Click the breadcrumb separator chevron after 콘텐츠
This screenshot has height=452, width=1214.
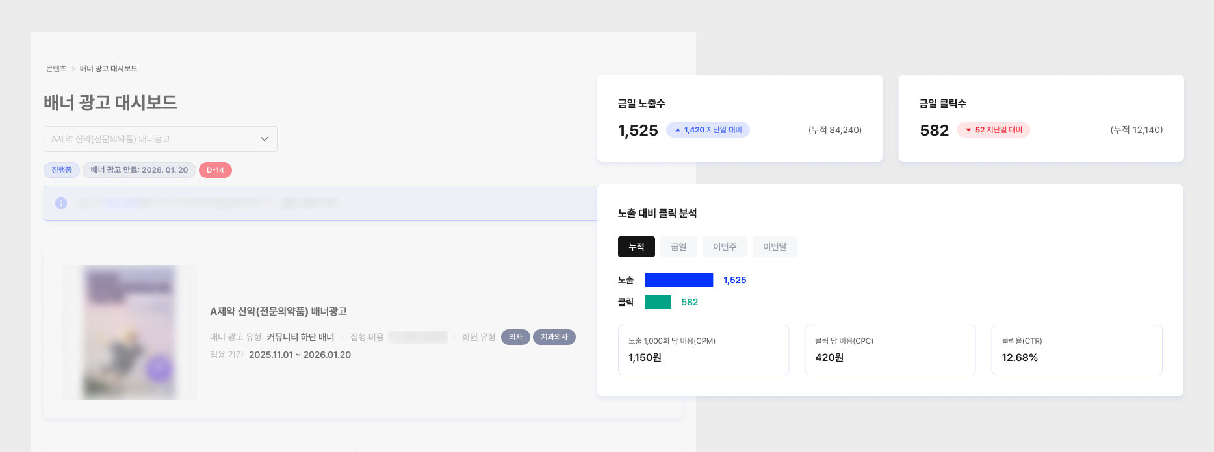click(x=73, y=69)
